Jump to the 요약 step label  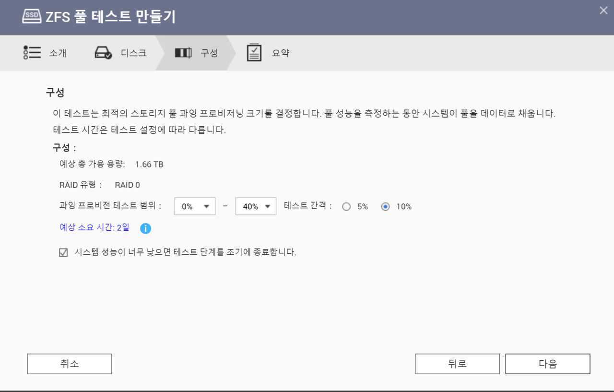[x=281, y=53]
